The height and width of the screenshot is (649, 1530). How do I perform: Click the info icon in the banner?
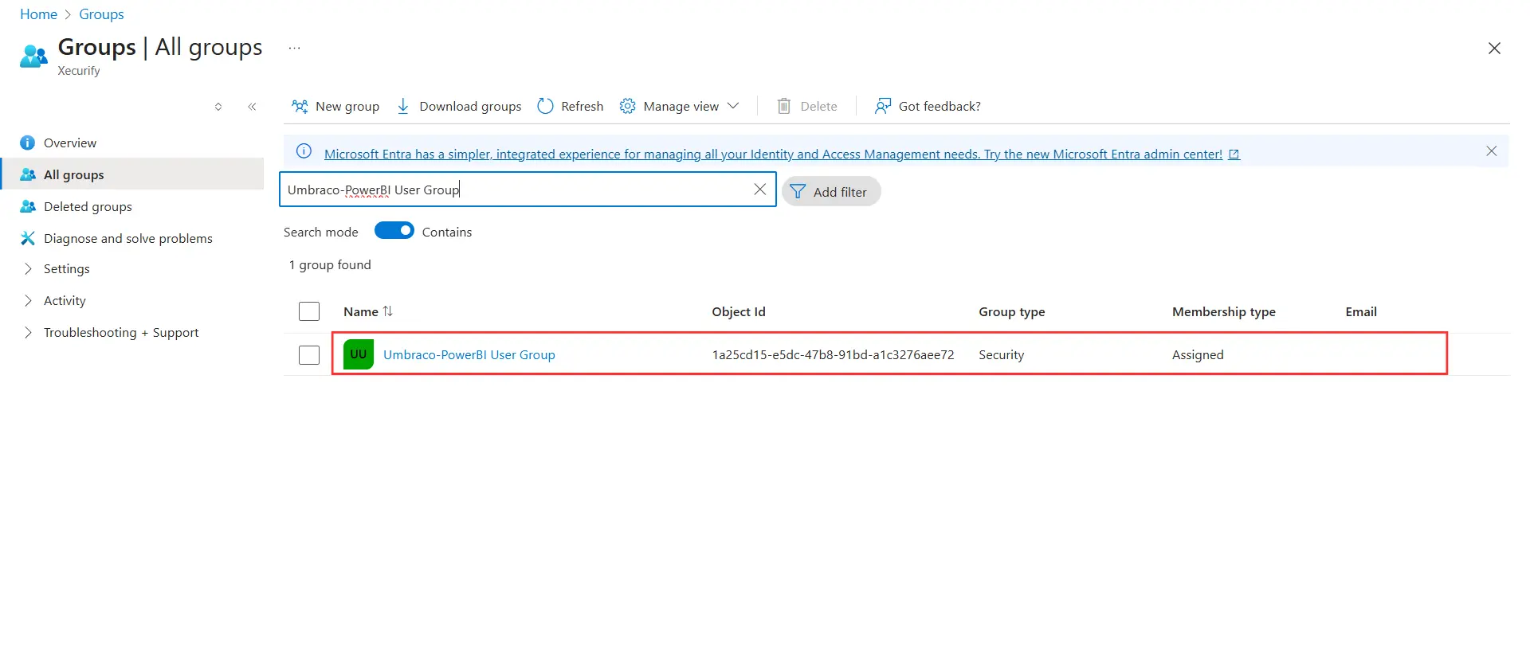(x=304, y=151)
